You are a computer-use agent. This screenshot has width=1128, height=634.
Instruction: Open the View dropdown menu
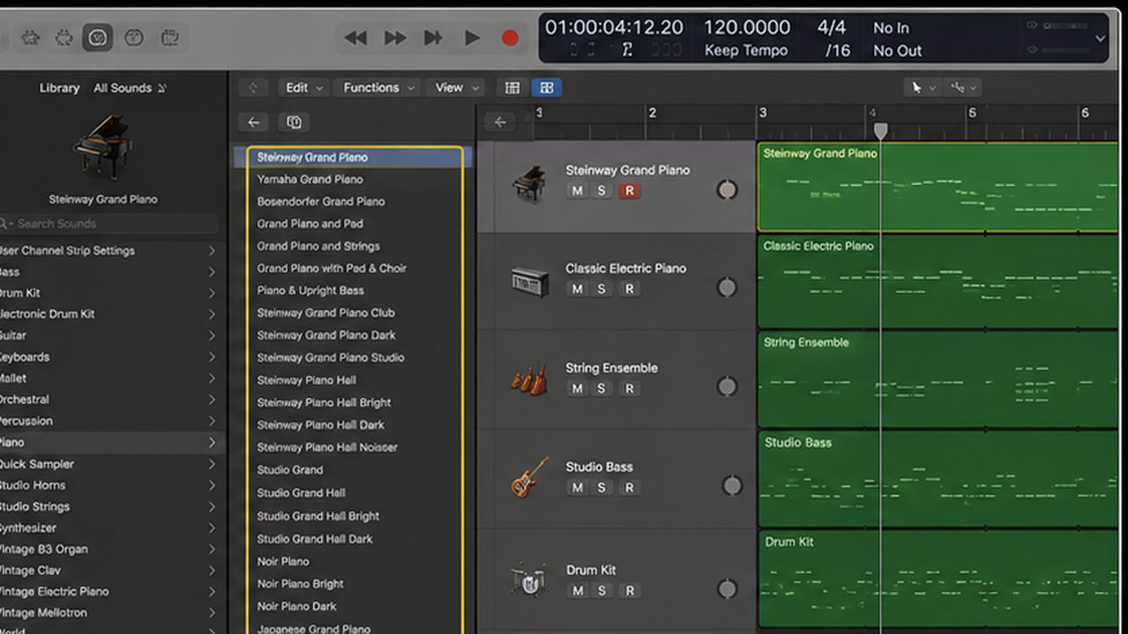pyautogui.click(x=456, y=87)
